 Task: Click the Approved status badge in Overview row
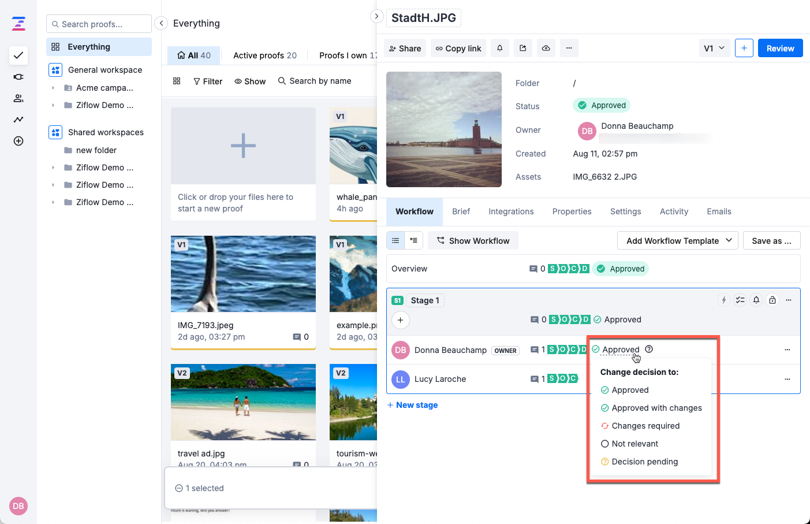tap(621, 269)
